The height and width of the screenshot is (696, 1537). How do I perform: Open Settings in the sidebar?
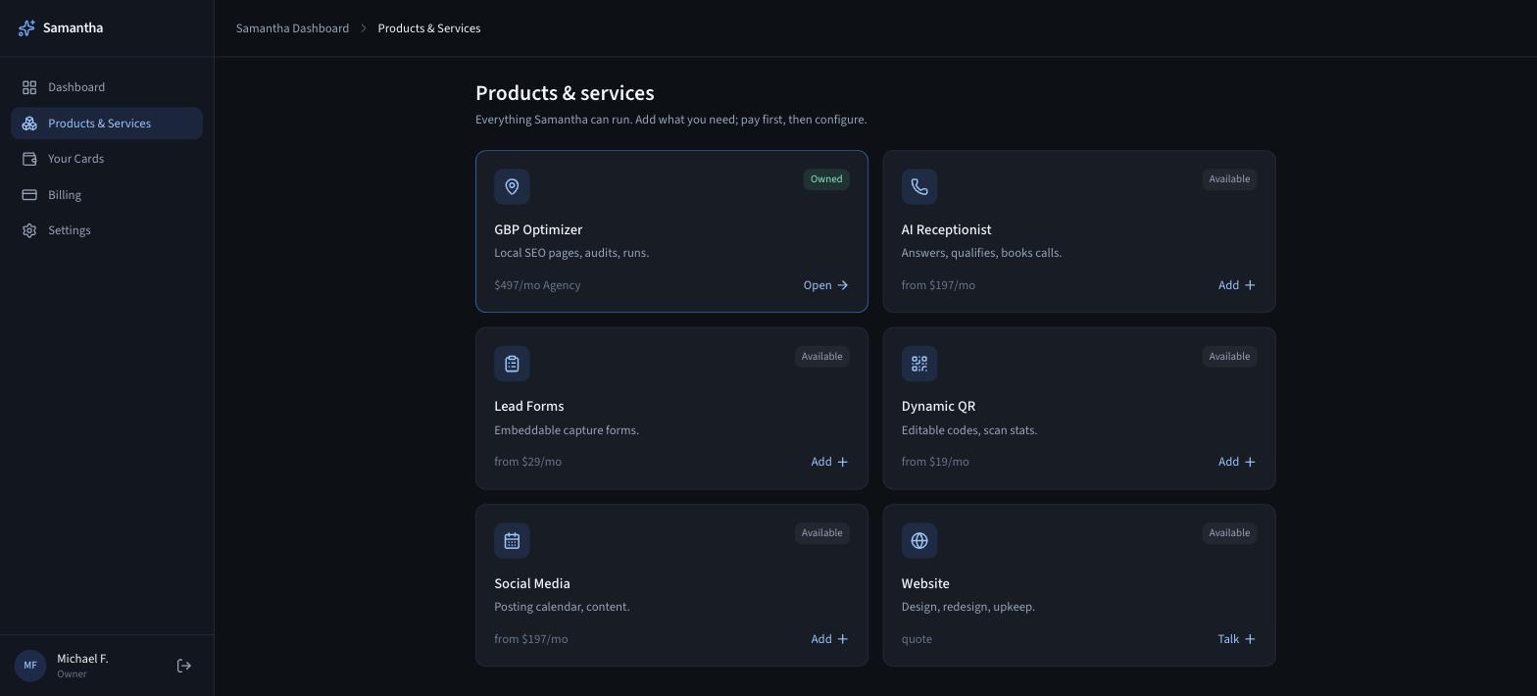click(107, 230)
